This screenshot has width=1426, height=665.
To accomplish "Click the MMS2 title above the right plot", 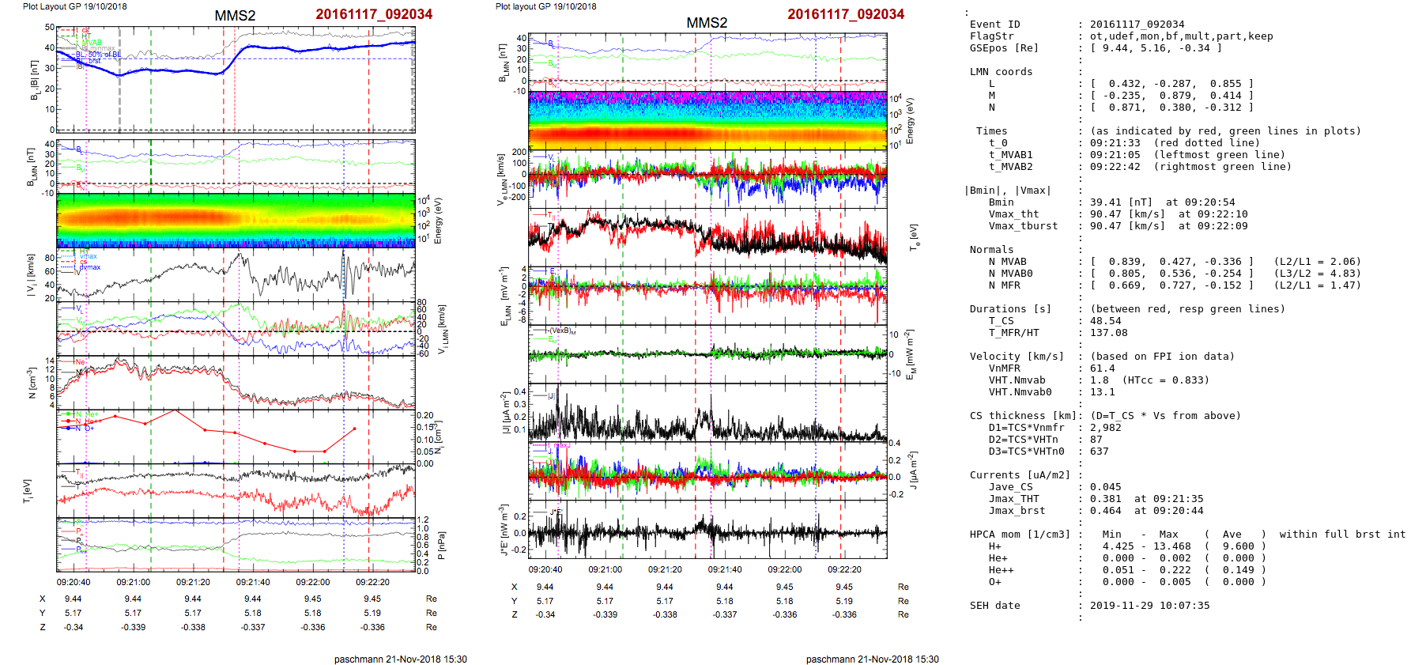I will [707, 23].
